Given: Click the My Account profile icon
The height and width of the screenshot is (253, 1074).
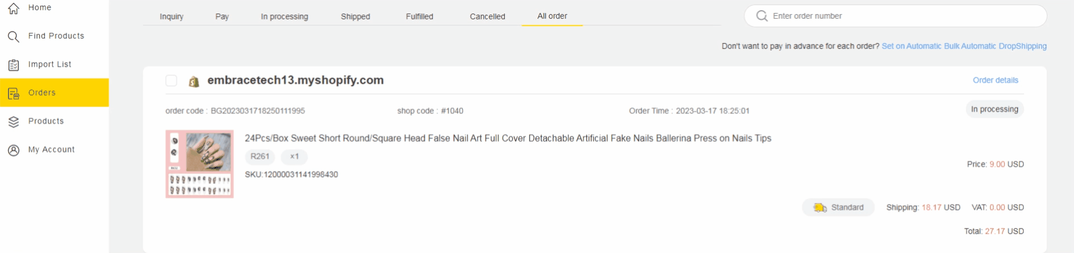Looking at the screenshot, I should point(14,150).
